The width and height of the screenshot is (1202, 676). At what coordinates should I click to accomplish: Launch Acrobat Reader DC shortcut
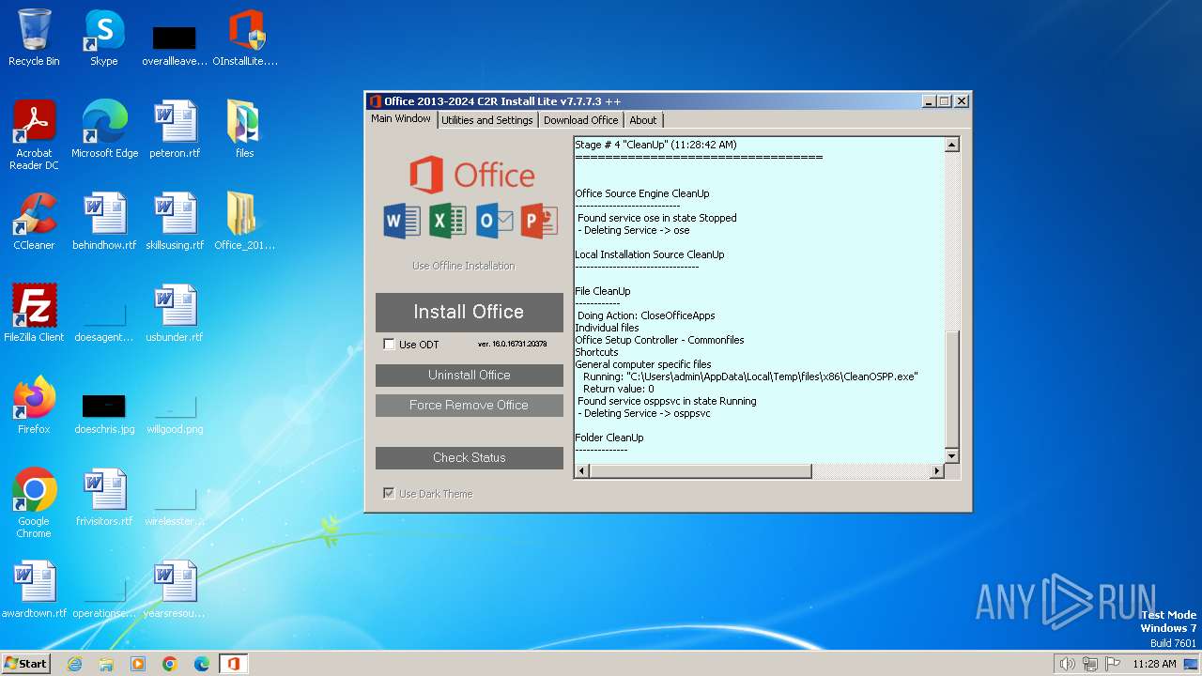pos(34,134)
